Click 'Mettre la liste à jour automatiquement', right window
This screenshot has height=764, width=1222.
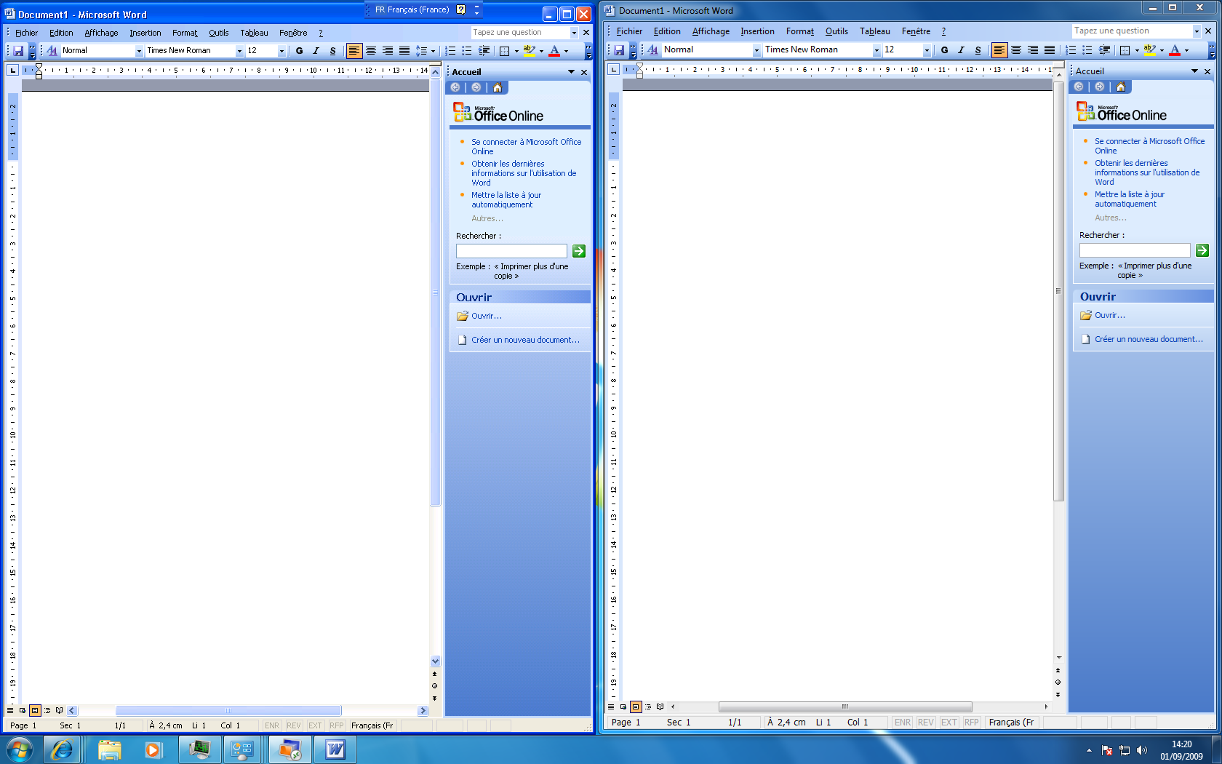(x=1130, y=199)
